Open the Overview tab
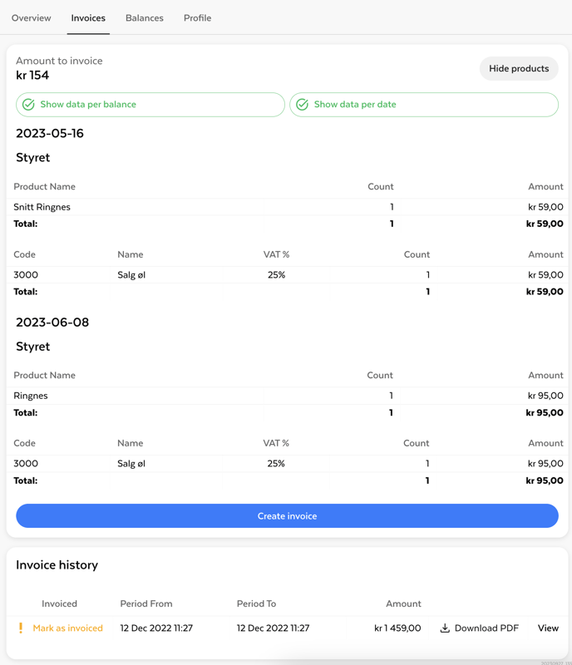Viewport: 572px width, 665px height. pyautogui.click(x=32, y=17)
